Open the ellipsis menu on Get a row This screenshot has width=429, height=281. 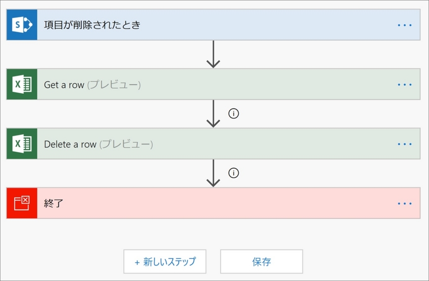[x=405, y=84]
